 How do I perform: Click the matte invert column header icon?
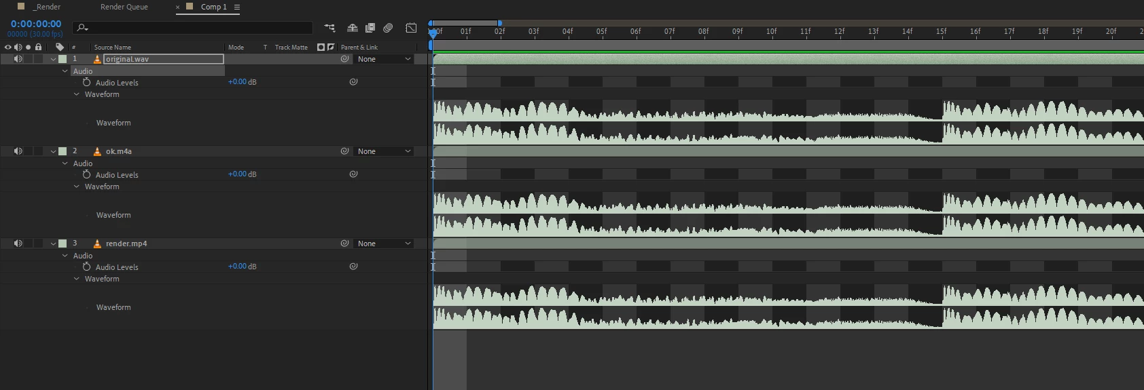(331, 47)
